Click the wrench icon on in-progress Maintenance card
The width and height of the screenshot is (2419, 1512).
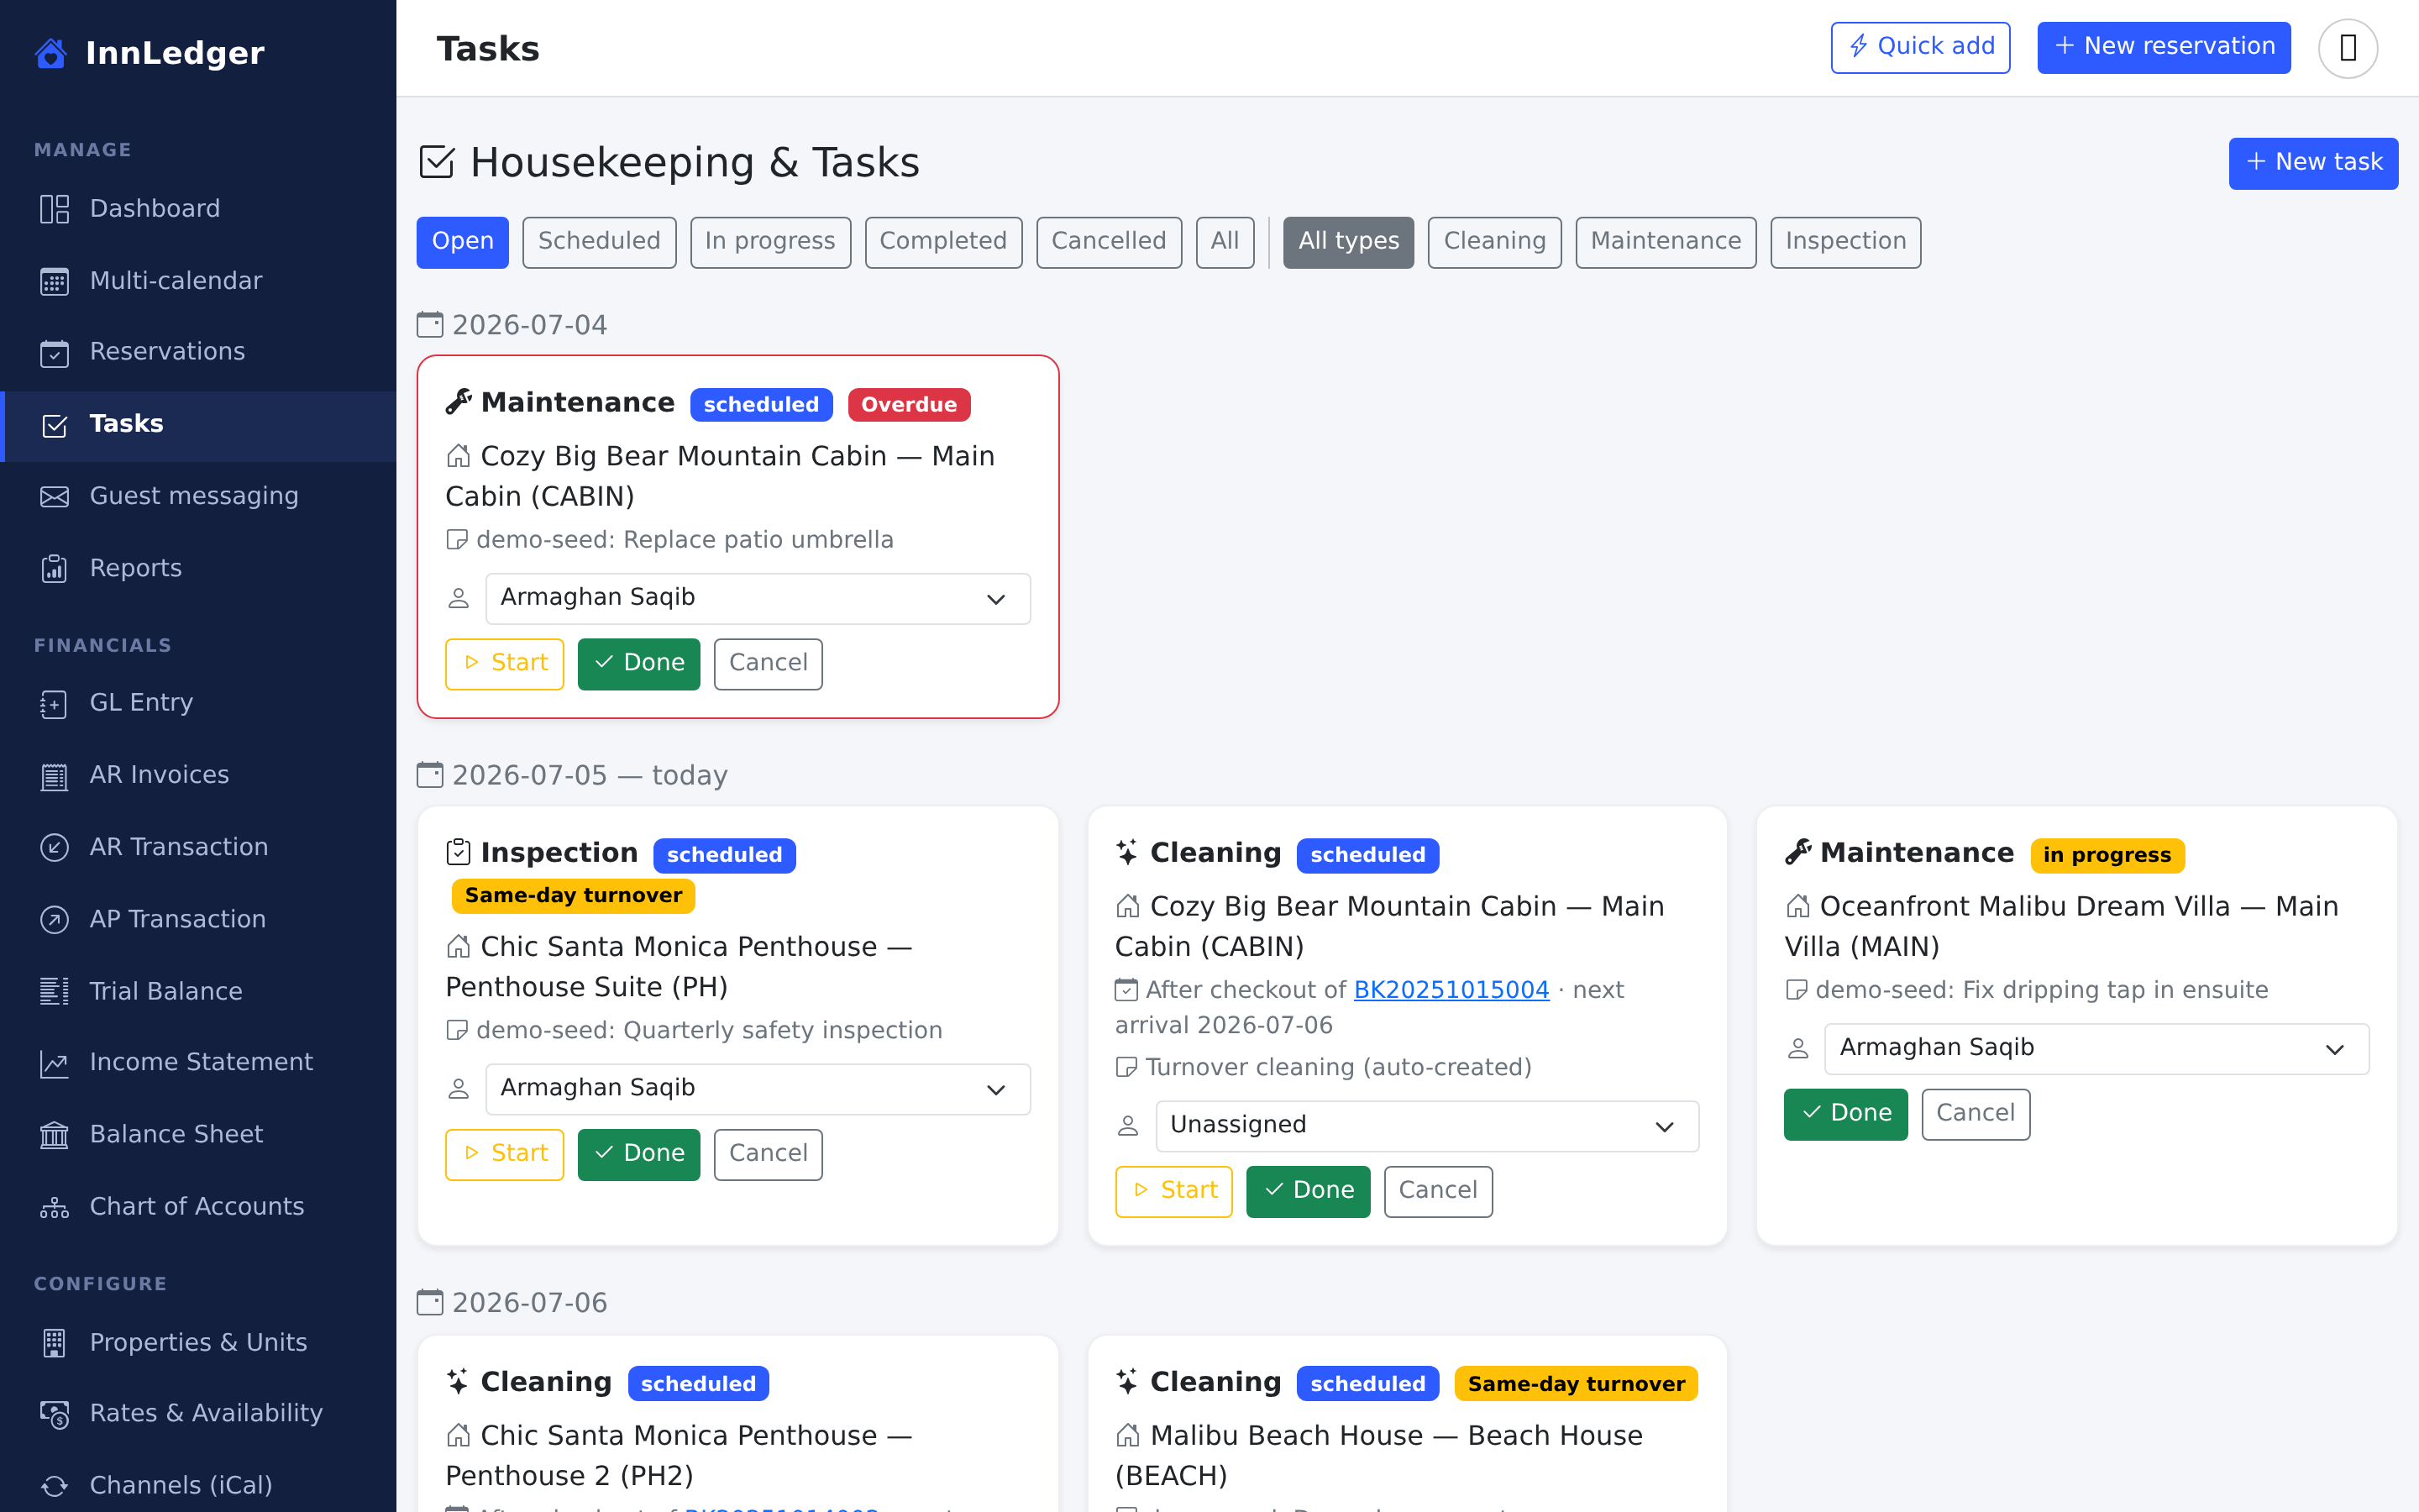pos(1798,852)
